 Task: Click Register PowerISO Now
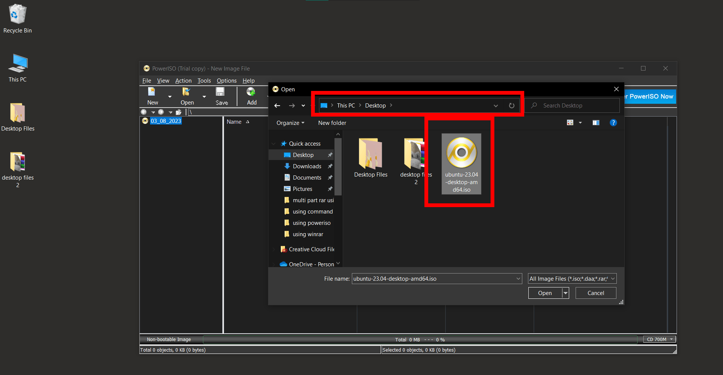pos(649,96)
